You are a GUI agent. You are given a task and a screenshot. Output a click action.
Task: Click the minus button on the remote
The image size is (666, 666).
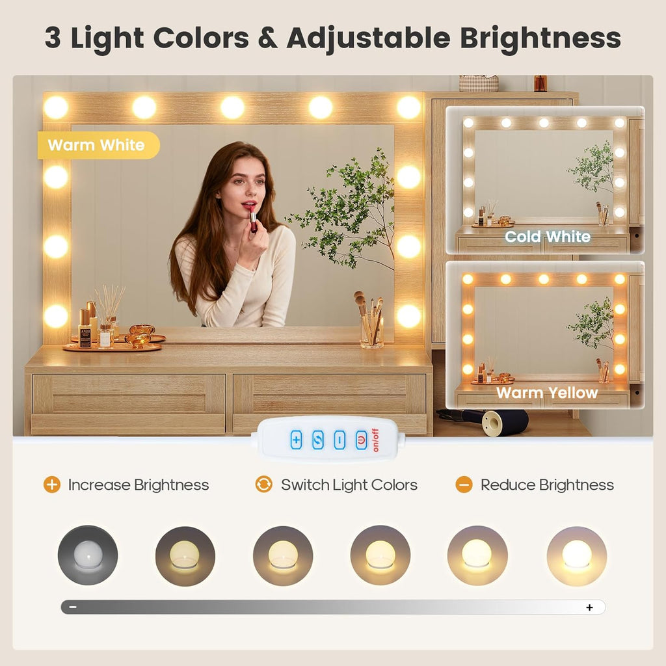[x=340, y=440]
